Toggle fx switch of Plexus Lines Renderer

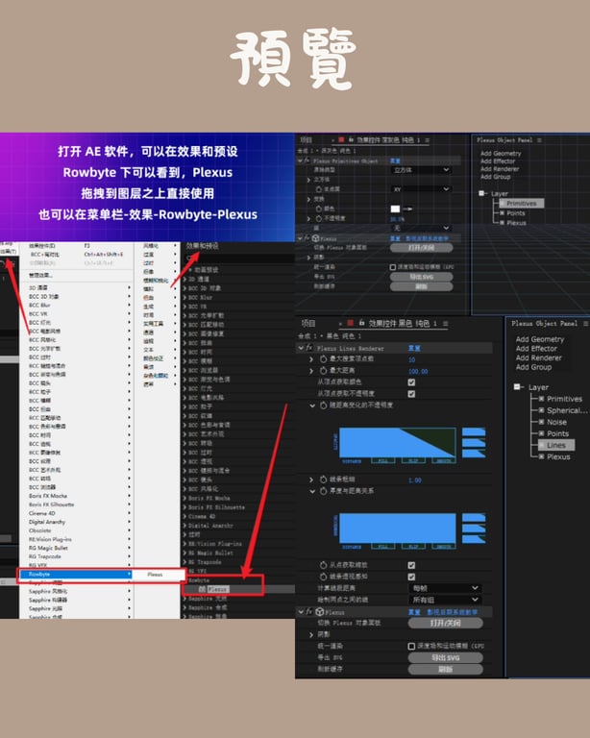coord(309,348)
